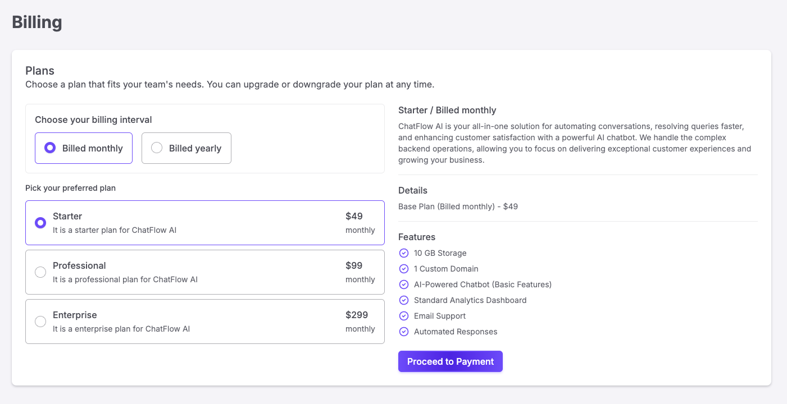Screen dimensions: 787x404
Task: Choose the Professional plan radio button
Action: [x=40, y=272]
